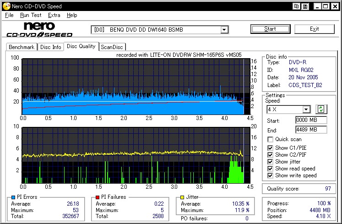Enable the Quick scan checkbox

tap(271, 139)
